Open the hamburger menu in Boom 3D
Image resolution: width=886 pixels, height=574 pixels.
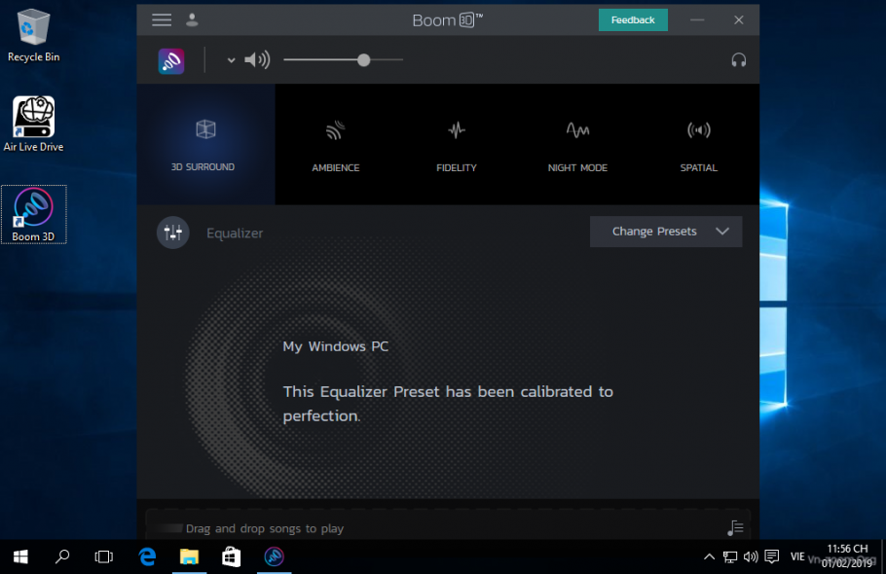click(162, 20)
